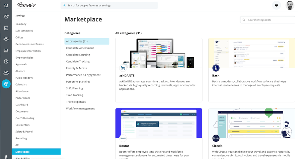Open API settings
The image size is (298, 159).
[17, 145]
